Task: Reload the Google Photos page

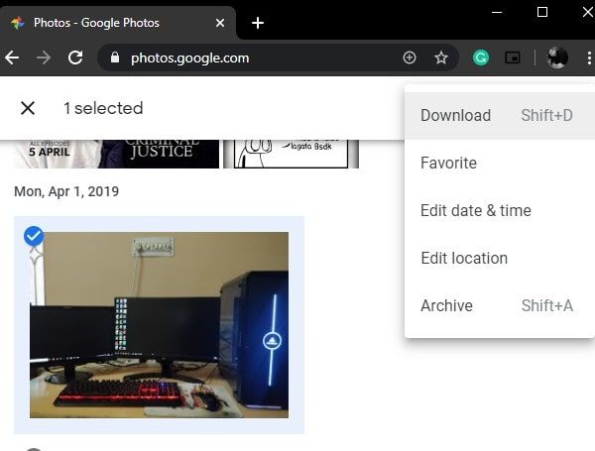Action: pos(75,57)
